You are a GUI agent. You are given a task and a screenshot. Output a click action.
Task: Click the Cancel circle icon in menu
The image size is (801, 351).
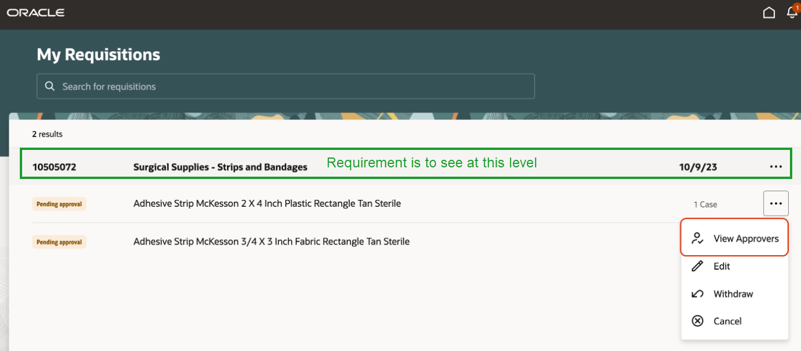pos(697,321)
